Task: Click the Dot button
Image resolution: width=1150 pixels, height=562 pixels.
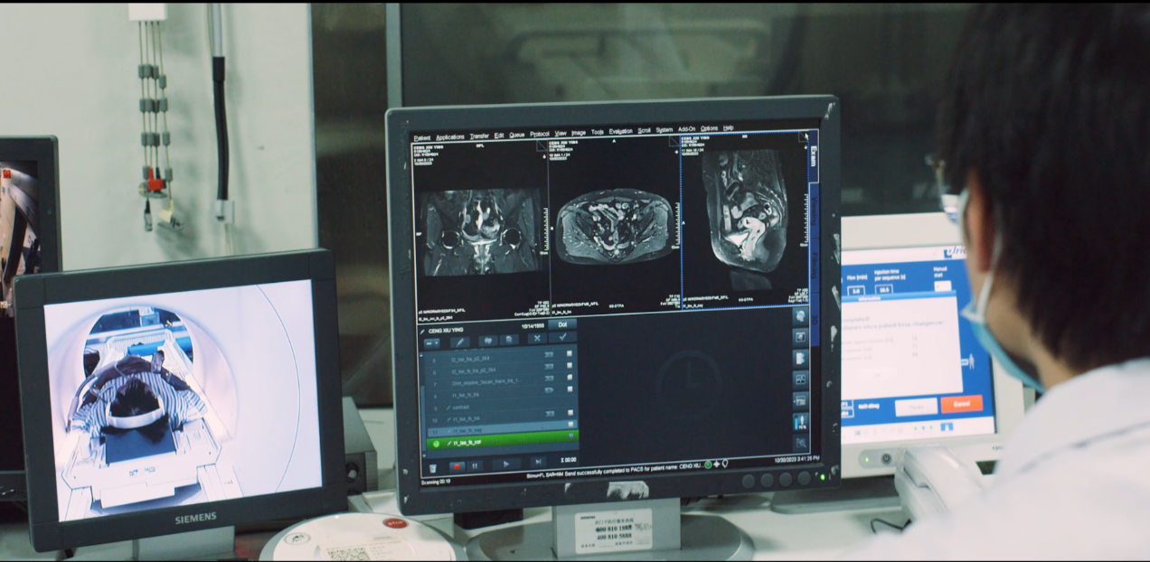Action: [x=561, y=323]
